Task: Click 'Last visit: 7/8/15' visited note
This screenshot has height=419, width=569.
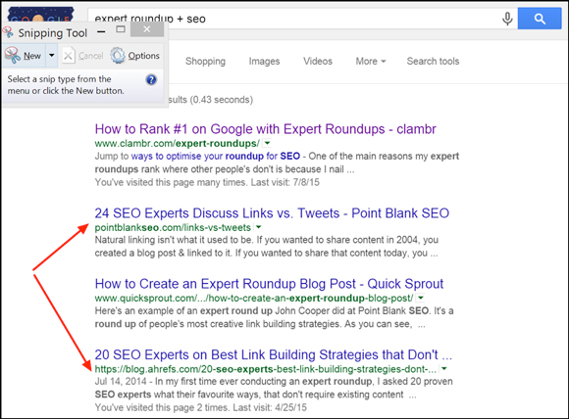Action: [x=284, y=182]
